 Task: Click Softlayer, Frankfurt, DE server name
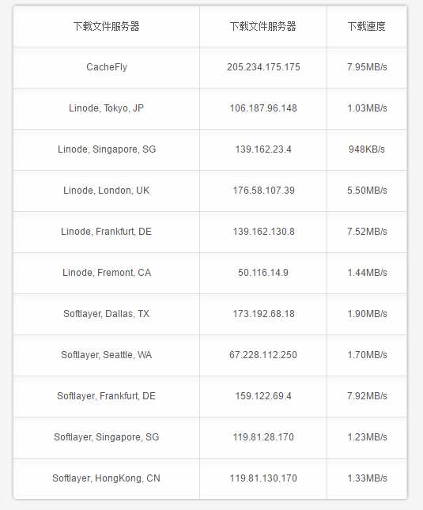[106, 396]
